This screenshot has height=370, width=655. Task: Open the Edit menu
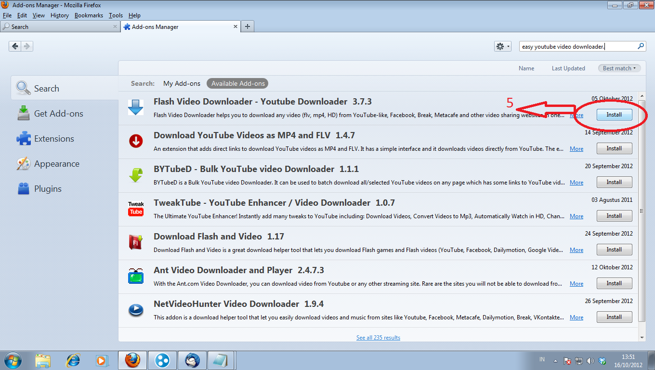pyautogui.click(x=22, y=15)
